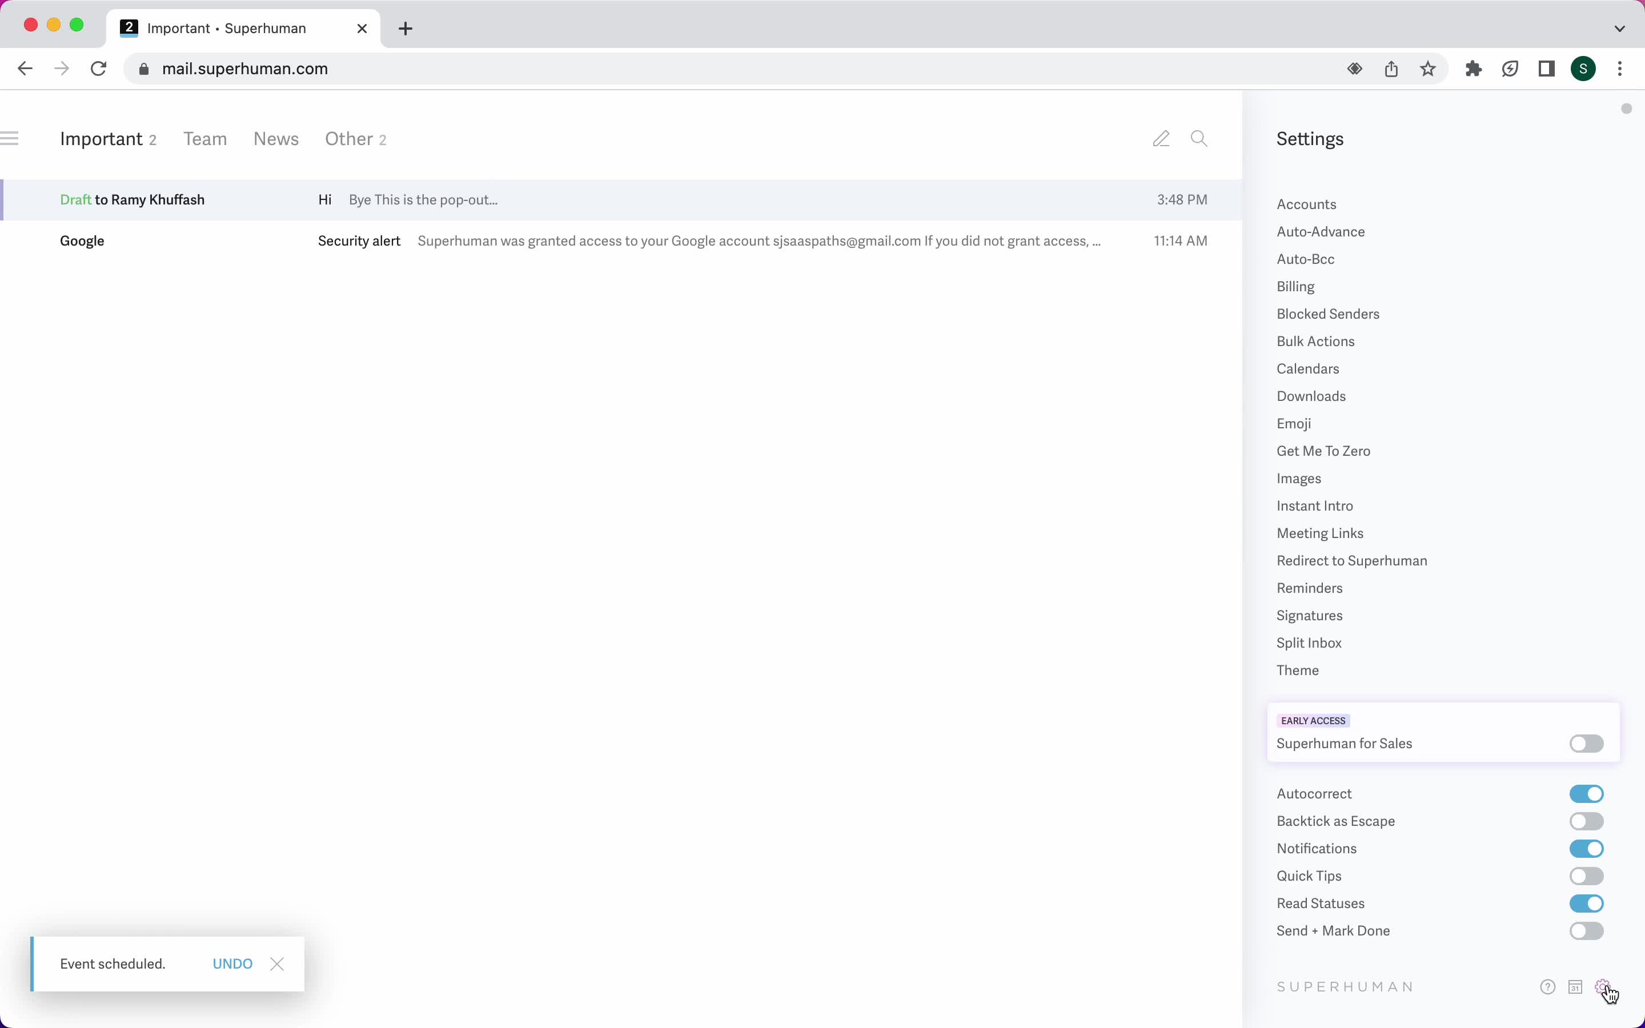Open the Extensions puzzle icon
Image resolution: width=1645 pixels, height=1028 pixels.
click(1474, 69)
